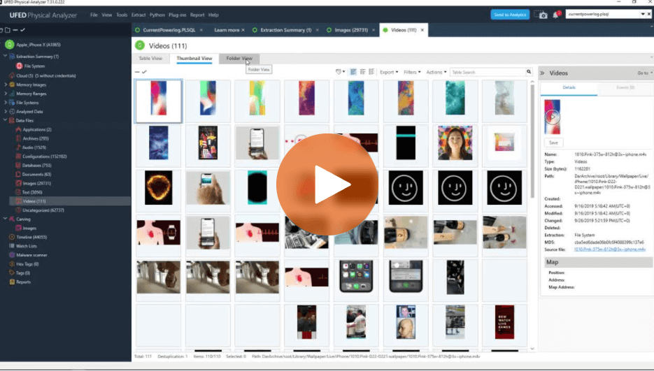654x371 pixels.
Task: Open the Report menu
Action: pyautogui.click(x=197, y=15)
